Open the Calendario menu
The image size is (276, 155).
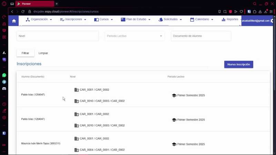click(201, 19)
